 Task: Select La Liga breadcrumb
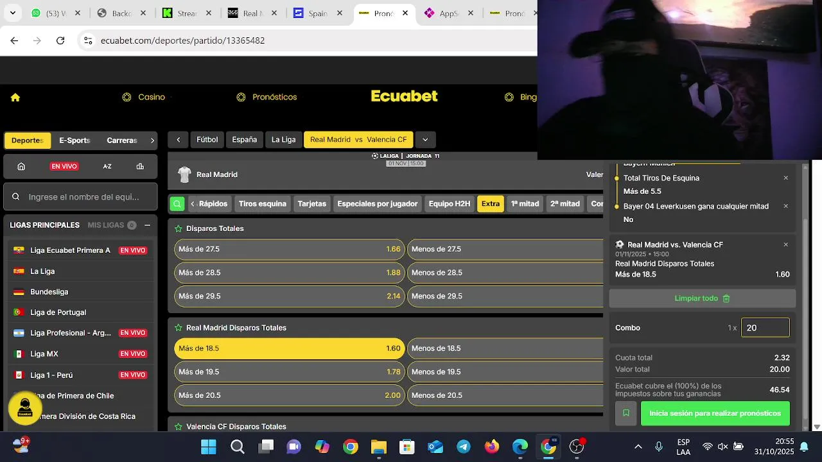[x=283, y=140]
